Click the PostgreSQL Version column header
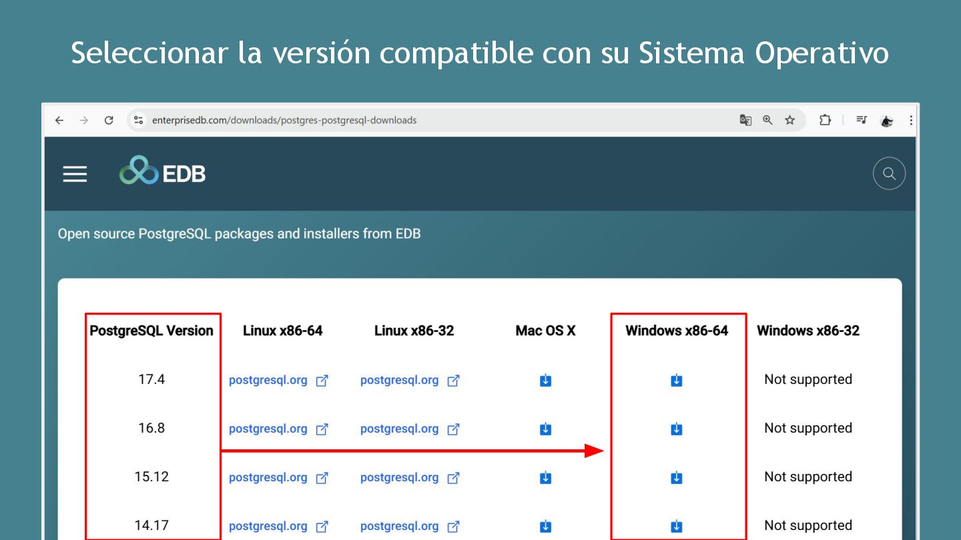The height and width of the screenshot is (540, 961). click(151, 331)
